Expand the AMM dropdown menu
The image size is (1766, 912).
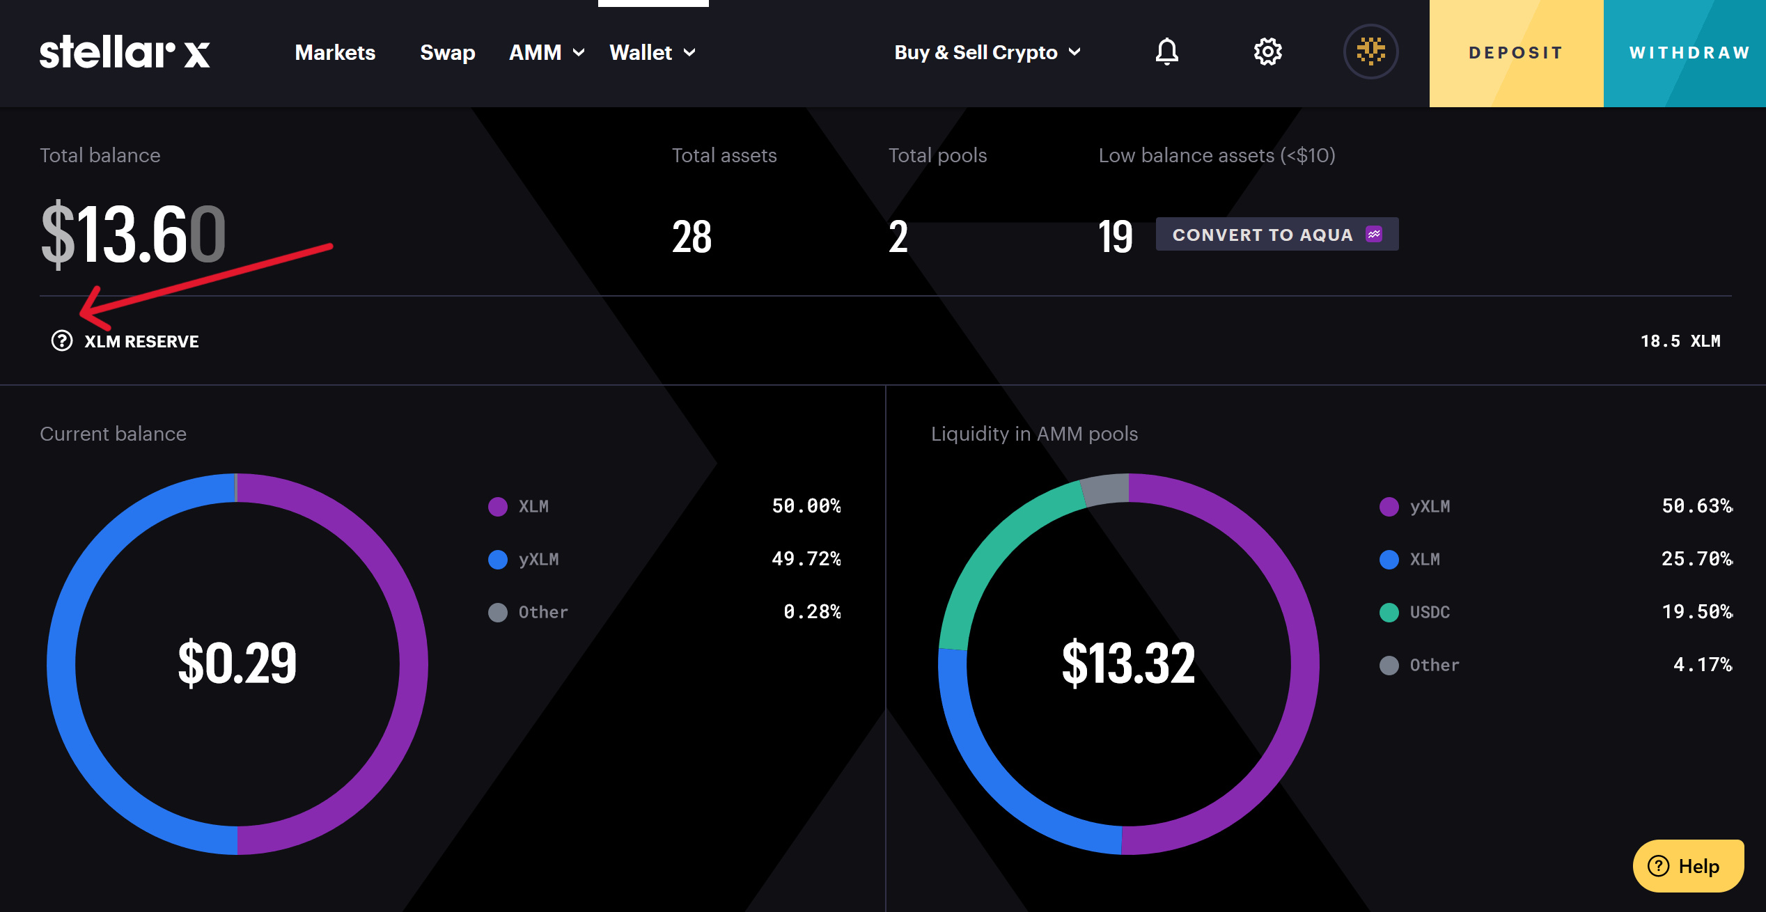click(x=547, y=53)
